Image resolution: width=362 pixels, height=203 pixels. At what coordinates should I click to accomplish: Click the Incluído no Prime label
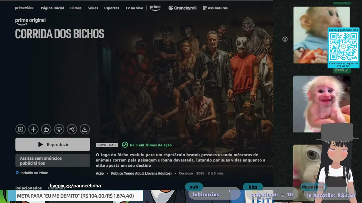(34, 173)
